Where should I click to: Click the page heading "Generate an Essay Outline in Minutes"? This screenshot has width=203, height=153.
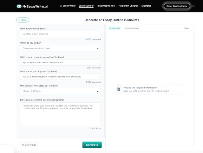[x=112, y=20]
